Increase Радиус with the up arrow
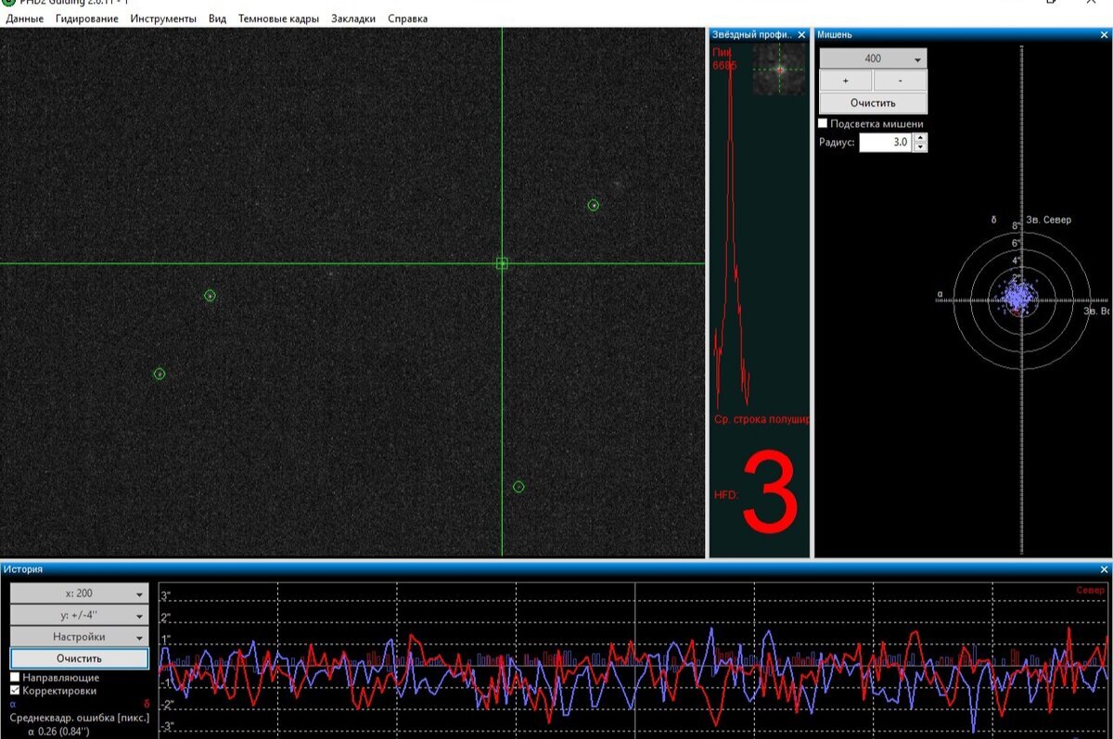This screenshot has width=1113, height=739. point(920,138)
